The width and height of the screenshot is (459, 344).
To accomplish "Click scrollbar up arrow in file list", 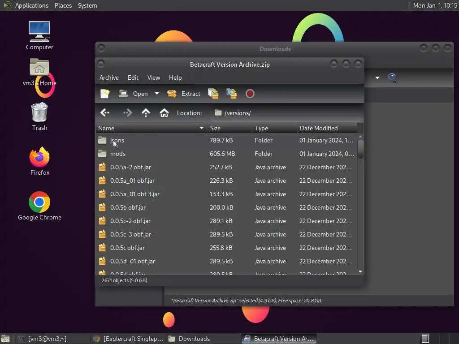I will pos(360,137).
